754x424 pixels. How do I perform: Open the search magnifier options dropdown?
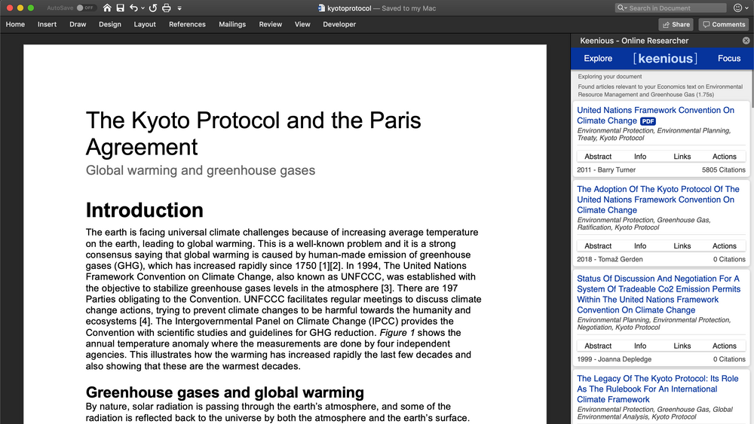622,8
